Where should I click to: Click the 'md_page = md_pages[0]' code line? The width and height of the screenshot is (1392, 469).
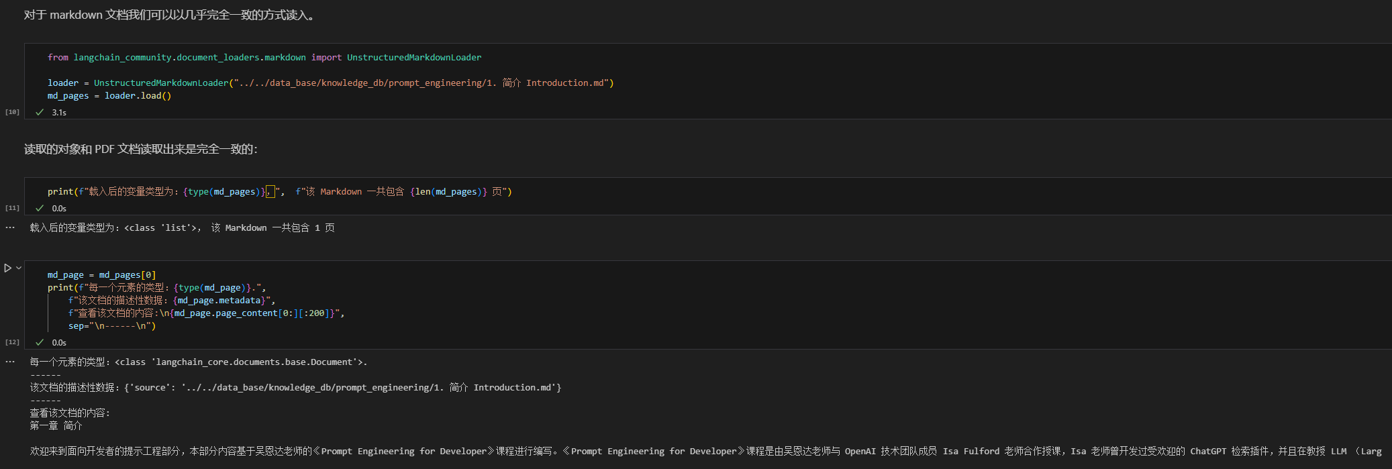click(x=101, y=275)
